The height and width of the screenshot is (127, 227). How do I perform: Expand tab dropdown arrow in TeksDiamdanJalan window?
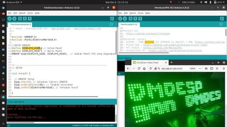111,24
